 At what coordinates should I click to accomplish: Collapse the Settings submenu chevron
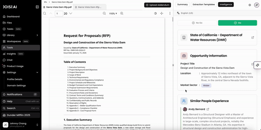point(37,72)
